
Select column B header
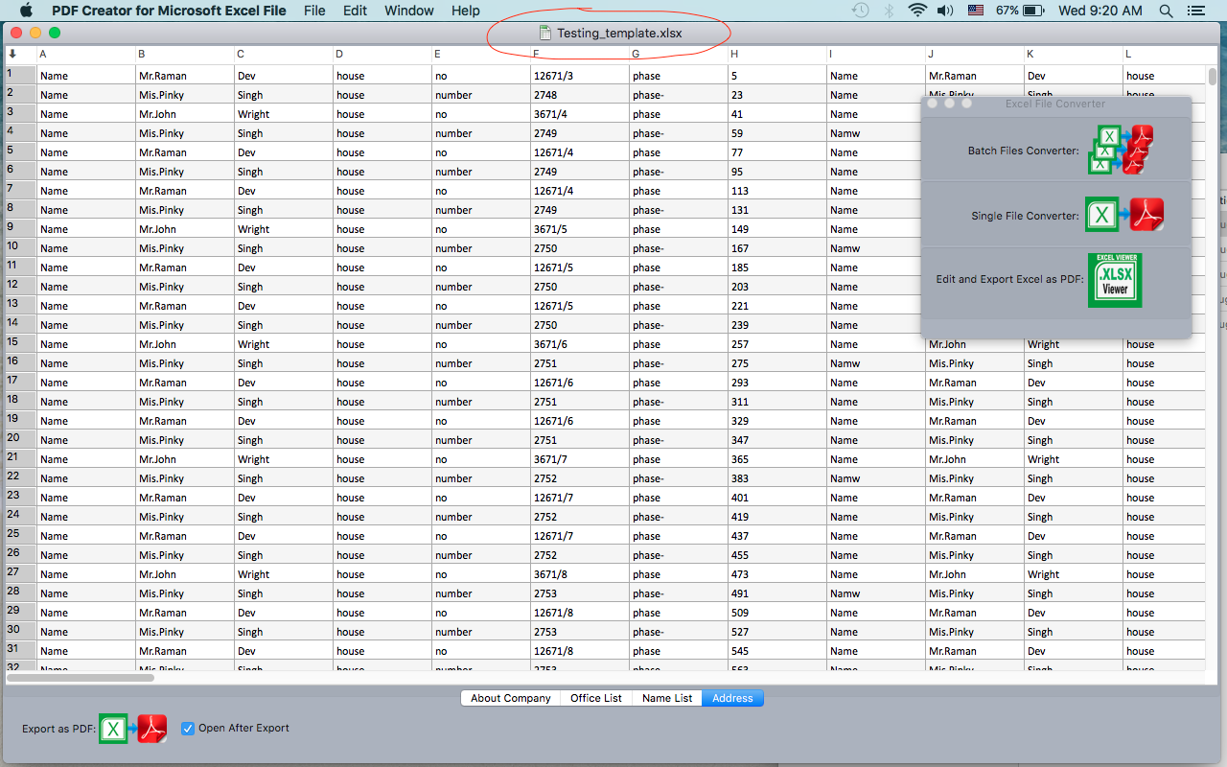185,55
